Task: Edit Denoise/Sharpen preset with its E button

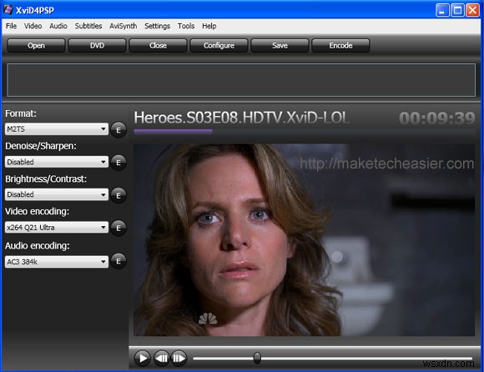Action: pyautogui.click(x=118, y=163)
